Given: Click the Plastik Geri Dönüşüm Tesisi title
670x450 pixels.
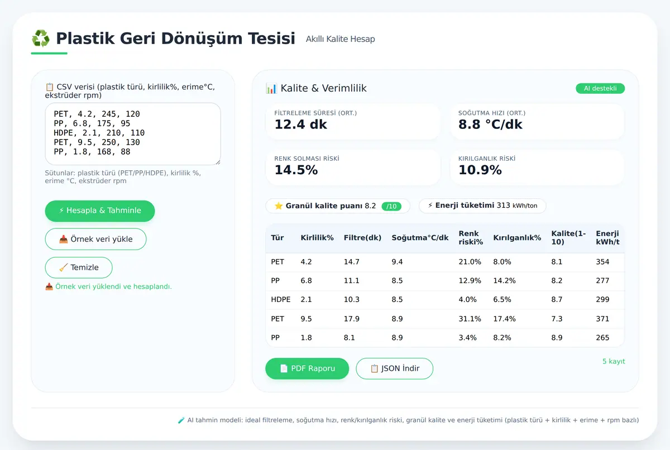Looking at the screenshot, I should [x=175, y=39].
